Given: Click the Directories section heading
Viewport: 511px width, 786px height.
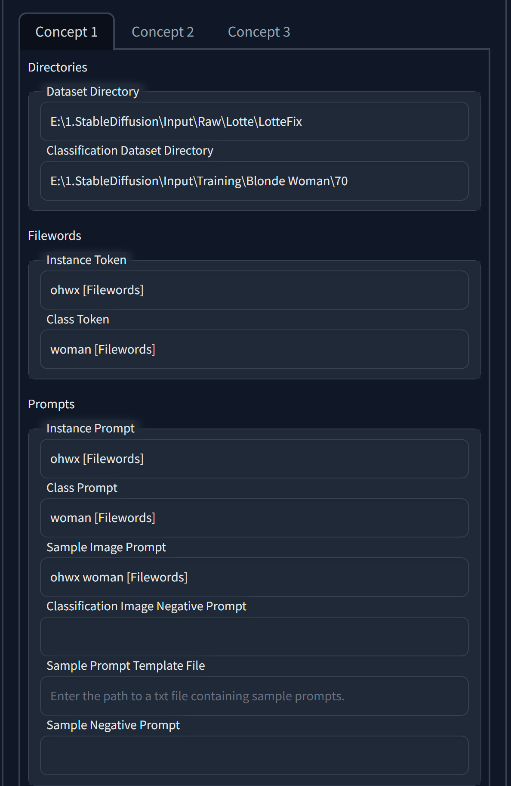Looking at the screenshot, I should pyautogui.click(x=58, y=67).
